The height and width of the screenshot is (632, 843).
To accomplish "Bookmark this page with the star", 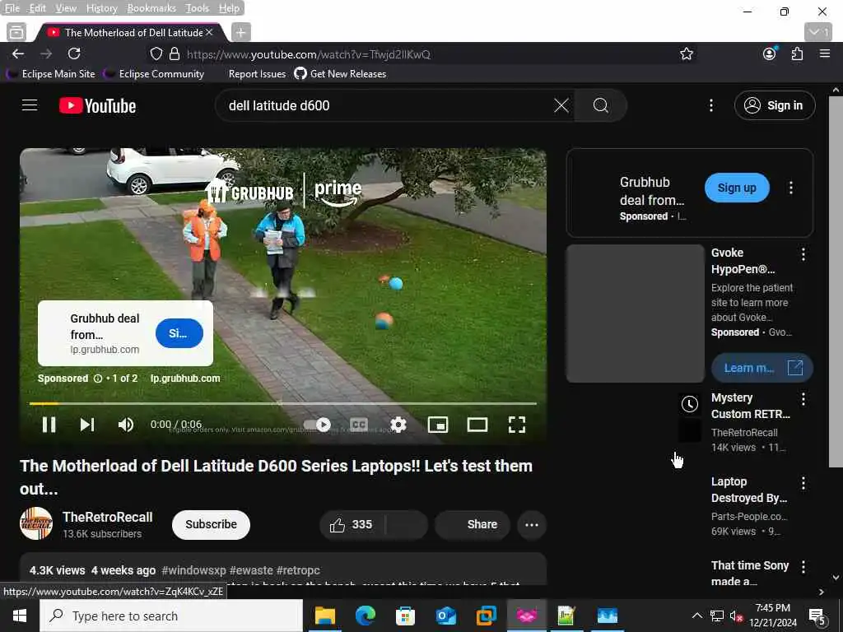I will [x=686, y=53].
